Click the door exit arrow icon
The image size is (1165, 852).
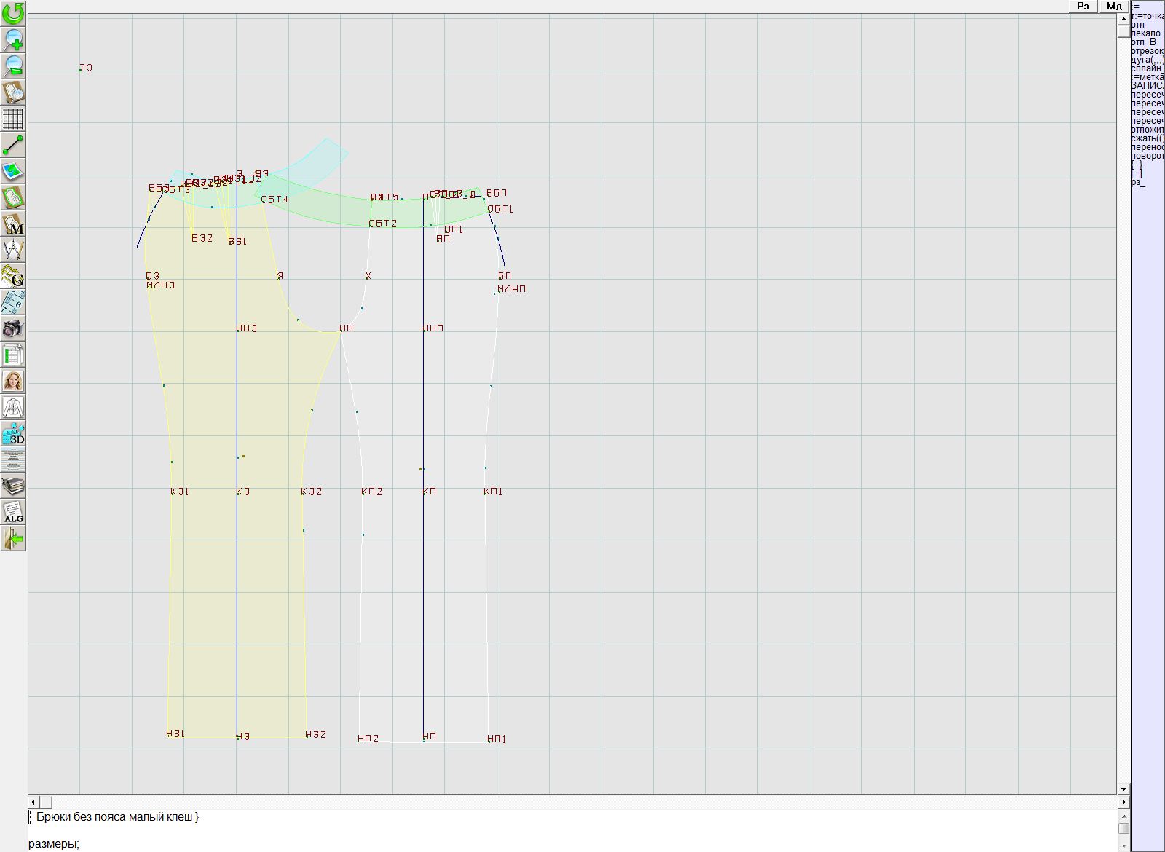pyautogui.click(x=13, y=538)
